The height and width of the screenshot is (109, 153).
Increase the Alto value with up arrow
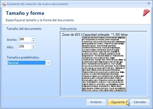coord(34,46)
